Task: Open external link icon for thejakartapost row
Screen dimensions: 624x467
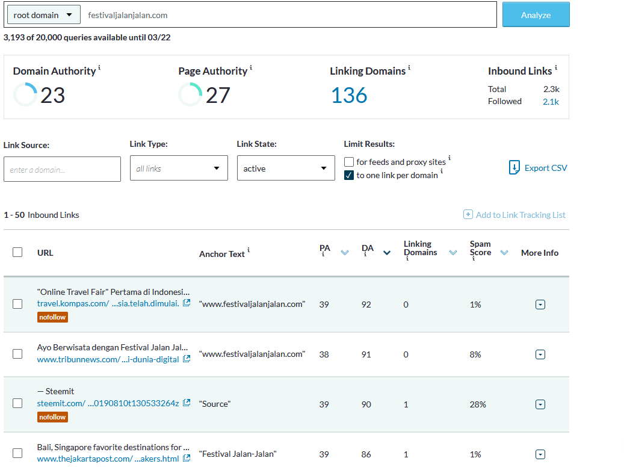Action: 187,458
